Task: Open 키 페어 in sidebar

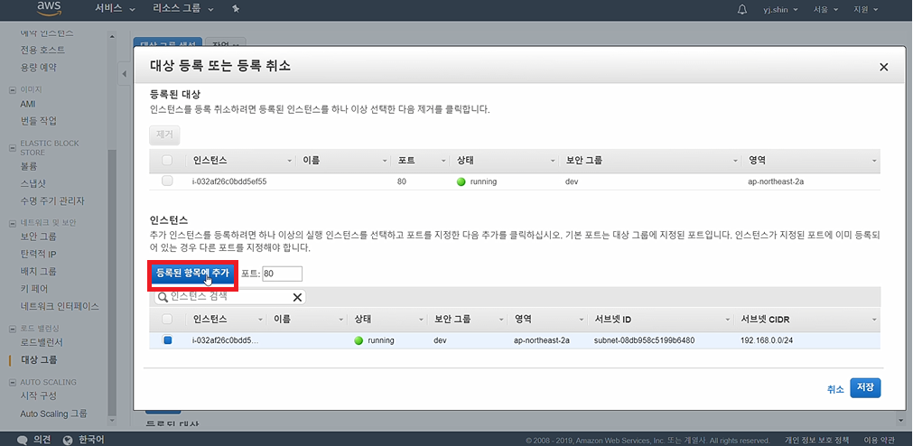Action: tap(34, 289)
